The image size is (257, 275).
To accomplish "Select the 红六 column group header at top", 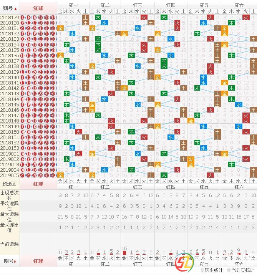I will (239, 5).
